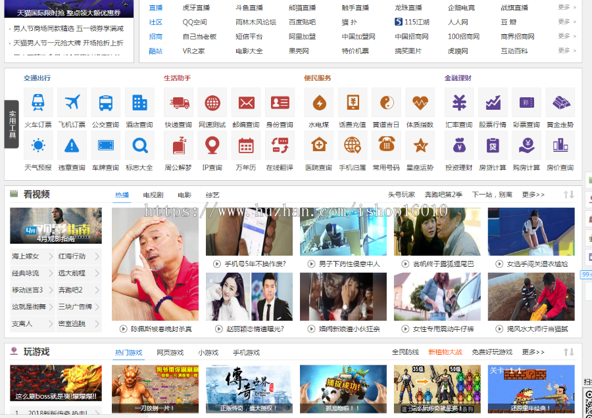Click the IP查询 location pin icon
The width and height of the screenshot is (592, 418).
pyautogui.click(x=212, y=145)
